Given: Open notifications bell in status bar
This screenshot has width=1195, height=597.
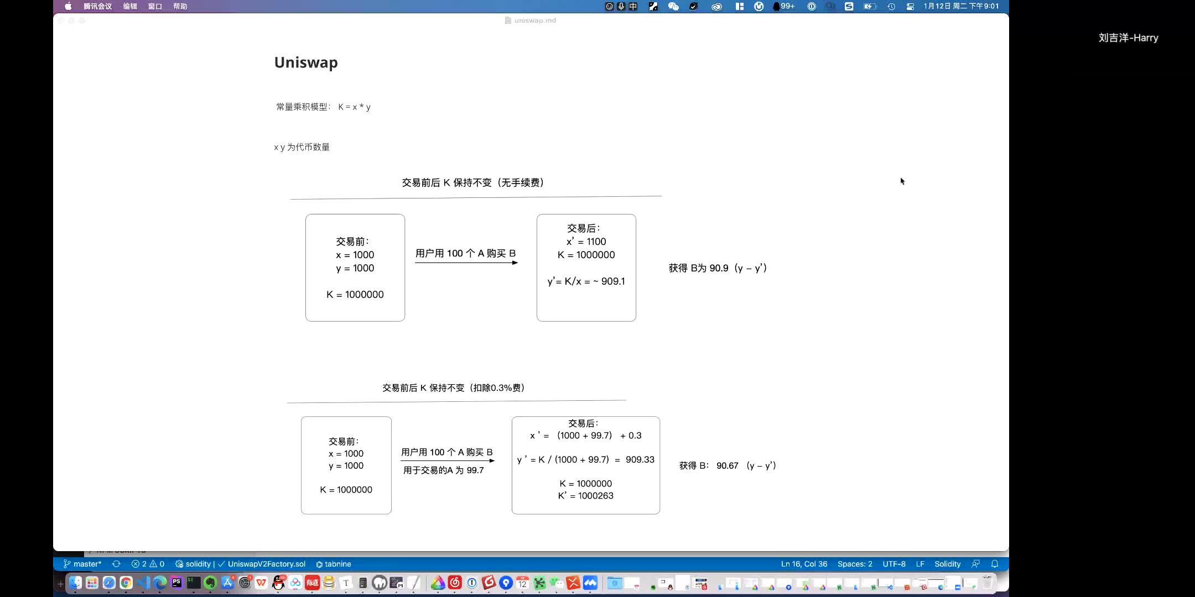Looking at the screenshot, I should pos(995,564).
